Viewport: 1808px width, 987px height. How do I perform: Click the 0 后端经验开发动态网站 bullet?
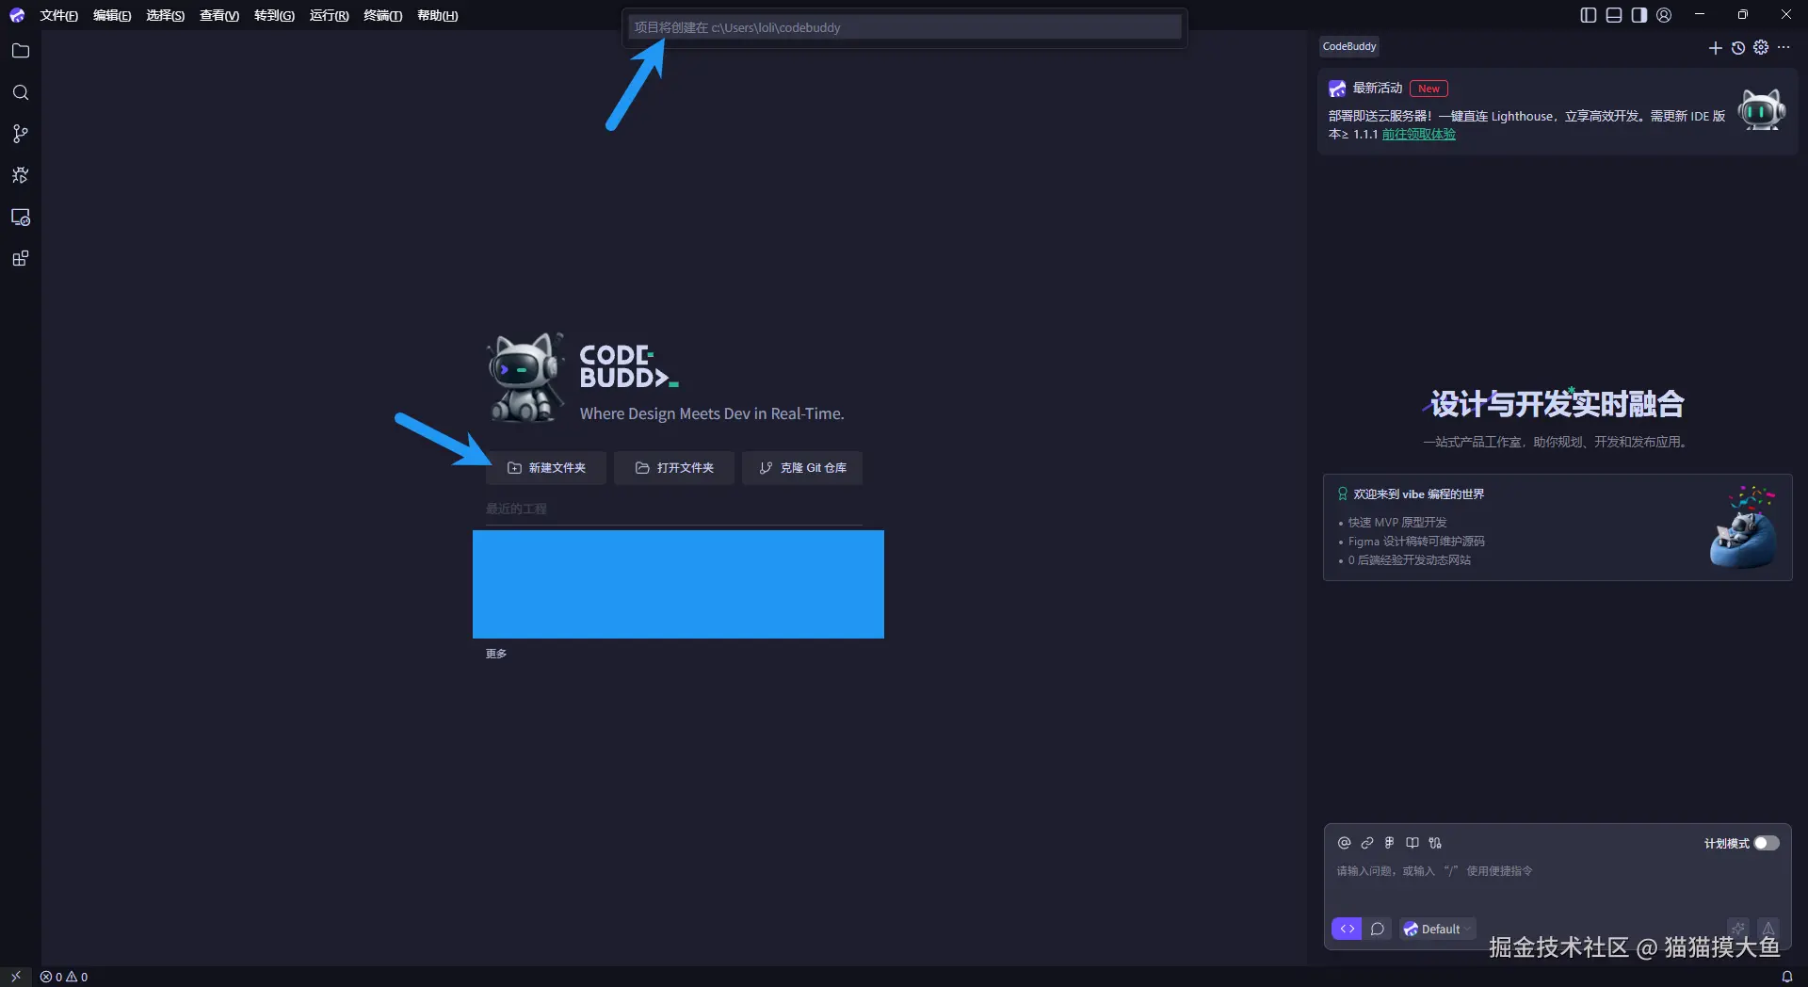click(1409, 560)
